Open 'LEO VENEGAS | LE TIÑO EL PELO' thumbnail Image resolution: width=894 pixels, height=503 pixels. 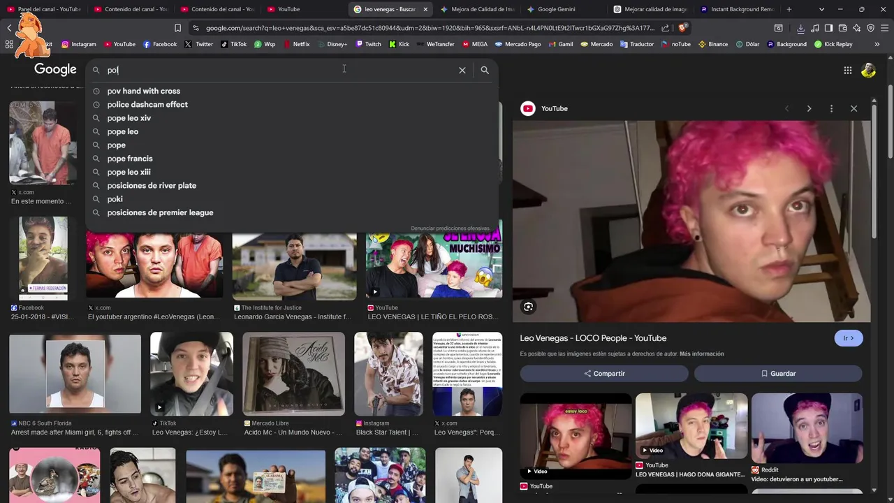tap(434, 263)
